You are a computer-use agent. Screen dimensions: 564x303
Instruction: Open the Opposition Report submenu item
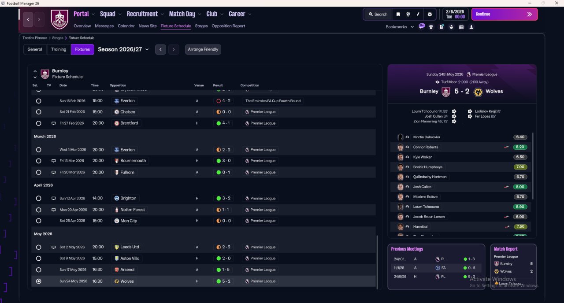point(228,26)
